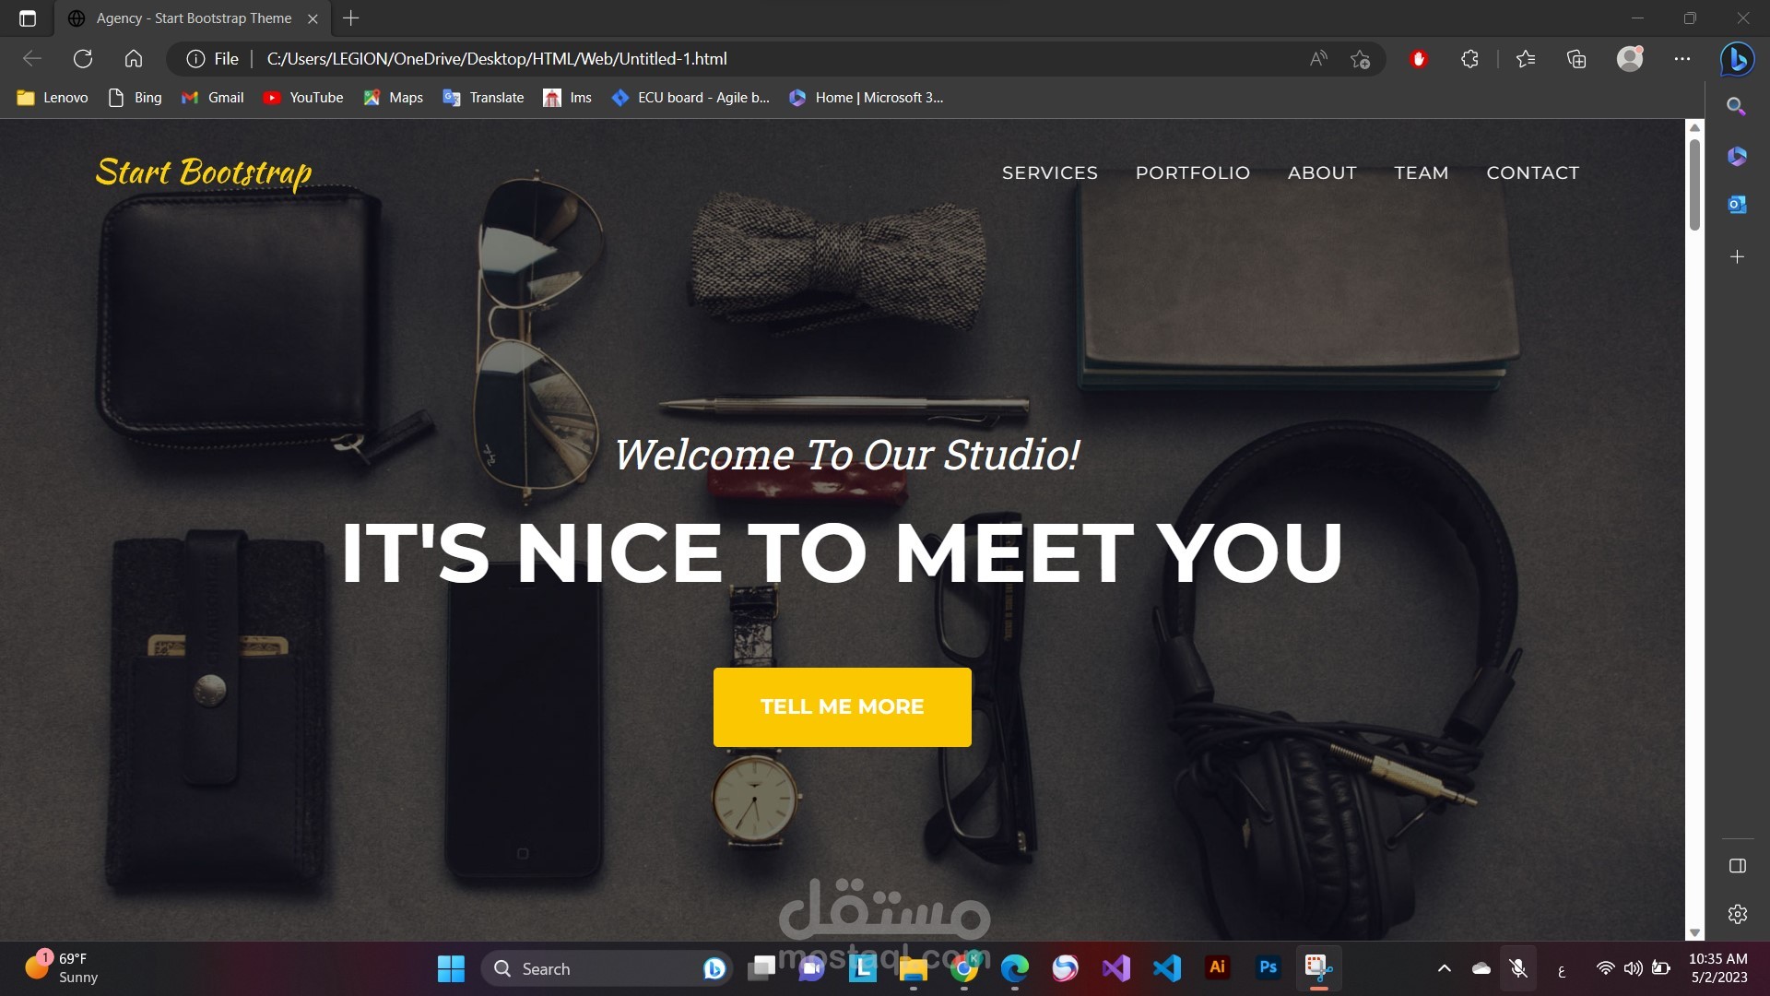Expand hidden system tray icons chevron
This screenshot has width=1770, height=996.
[x=1445, y=968]
